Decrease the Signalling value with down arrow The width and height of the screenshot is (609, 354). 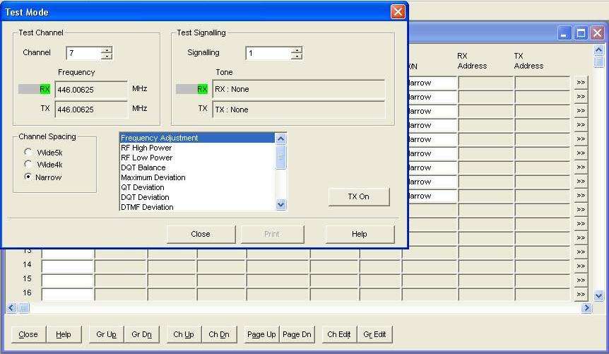click(x=296, y=57)
